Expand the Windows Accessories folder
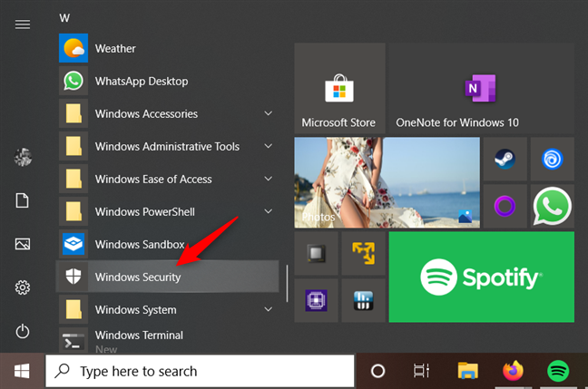588x389 pixels. (x=268, y=113)
